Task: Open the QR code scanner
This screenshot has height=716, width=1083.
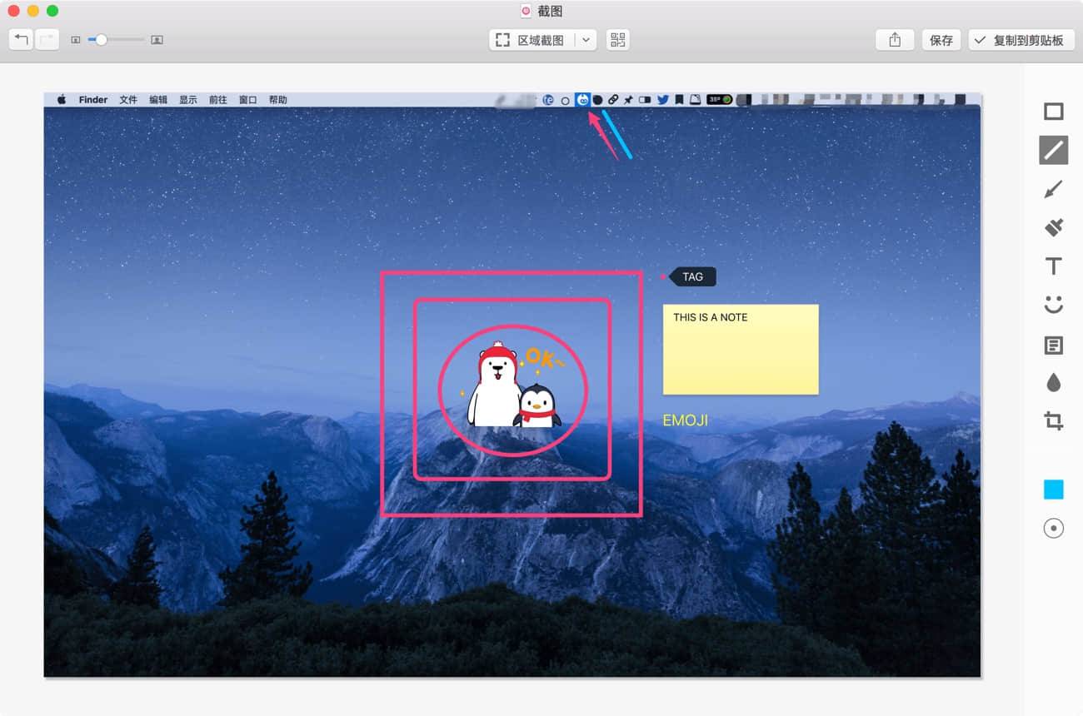Action: click(x=617, y=40)
